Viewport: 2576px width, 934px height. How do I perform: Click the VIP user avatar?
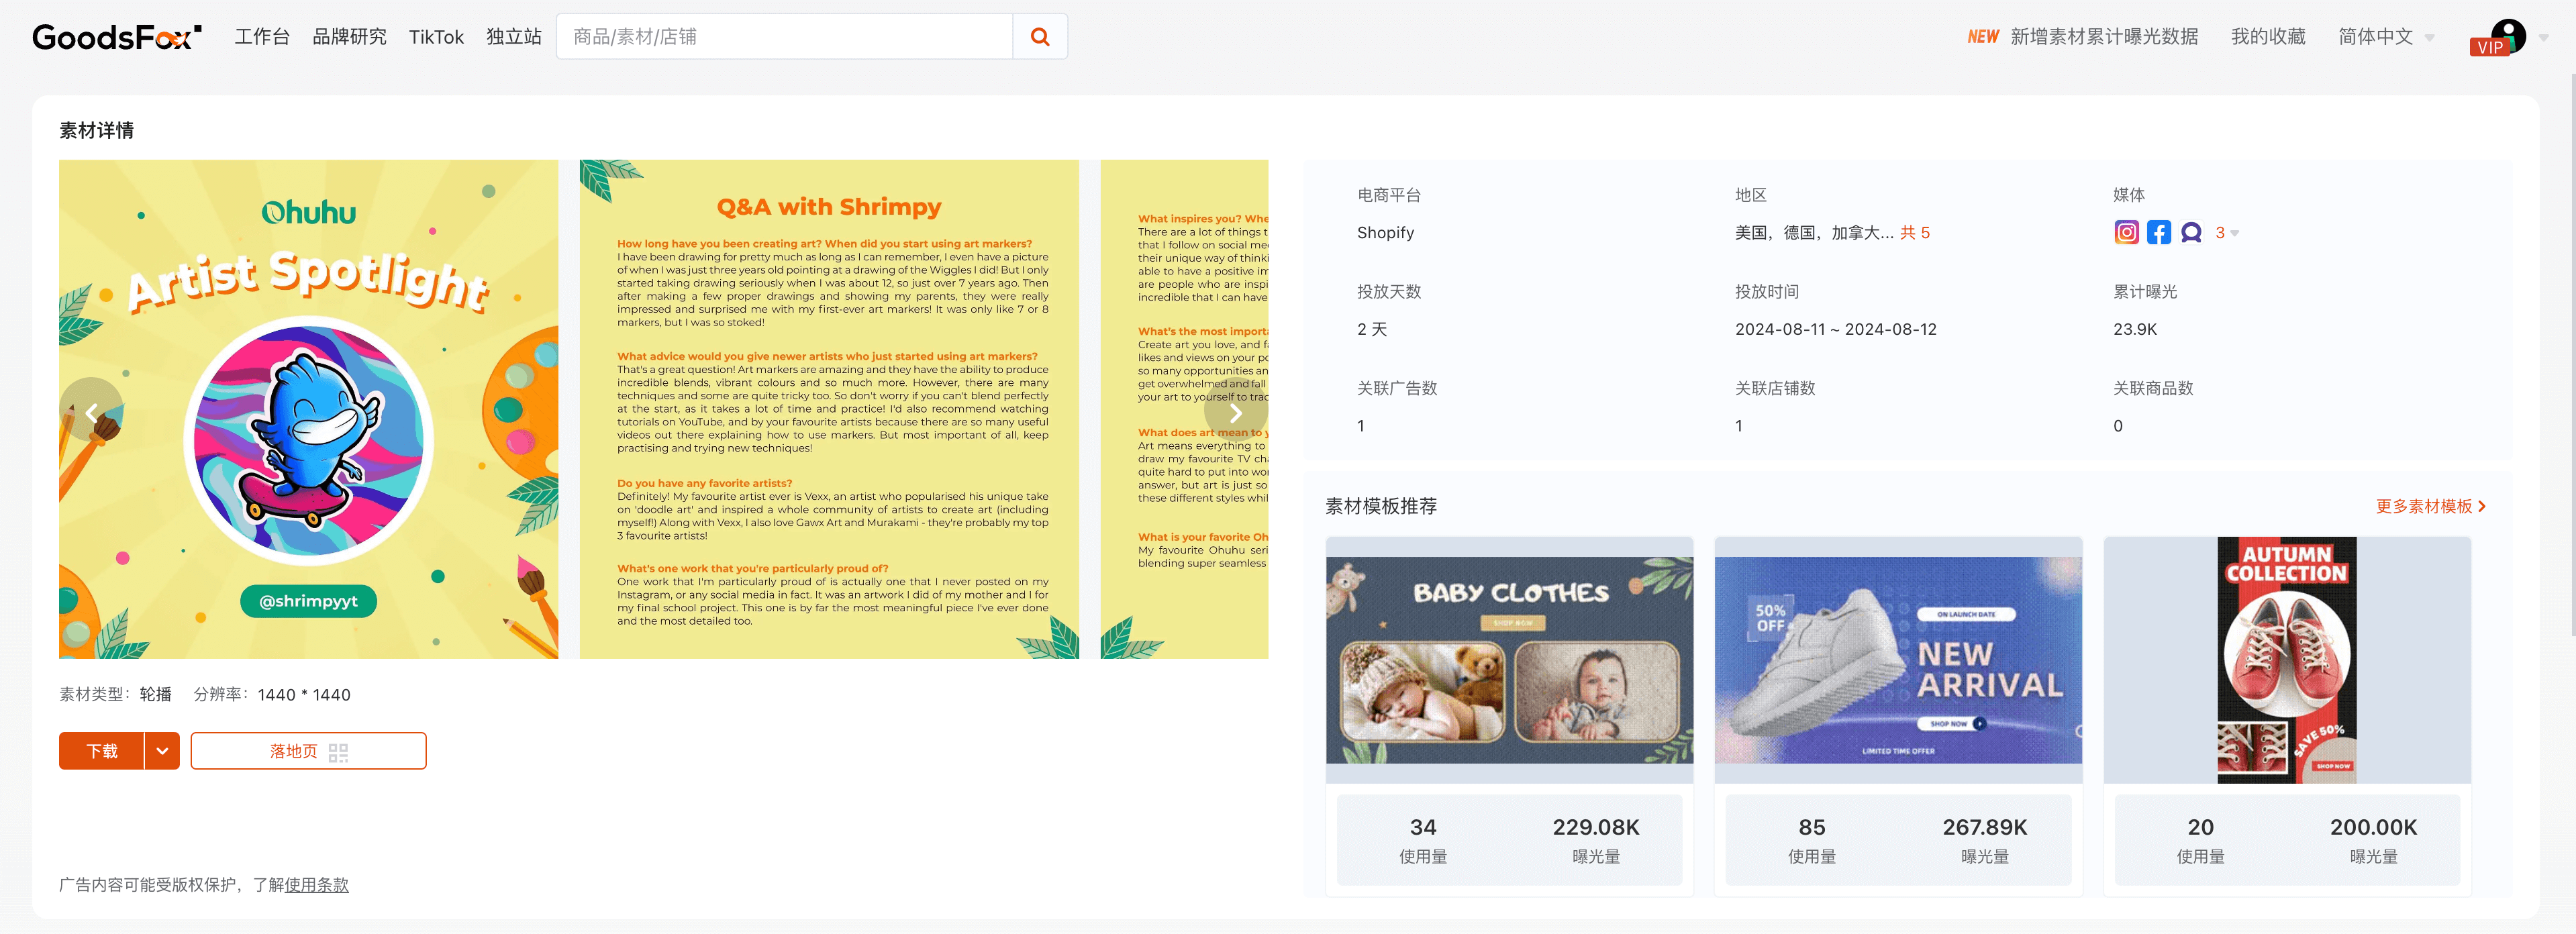2507,37
